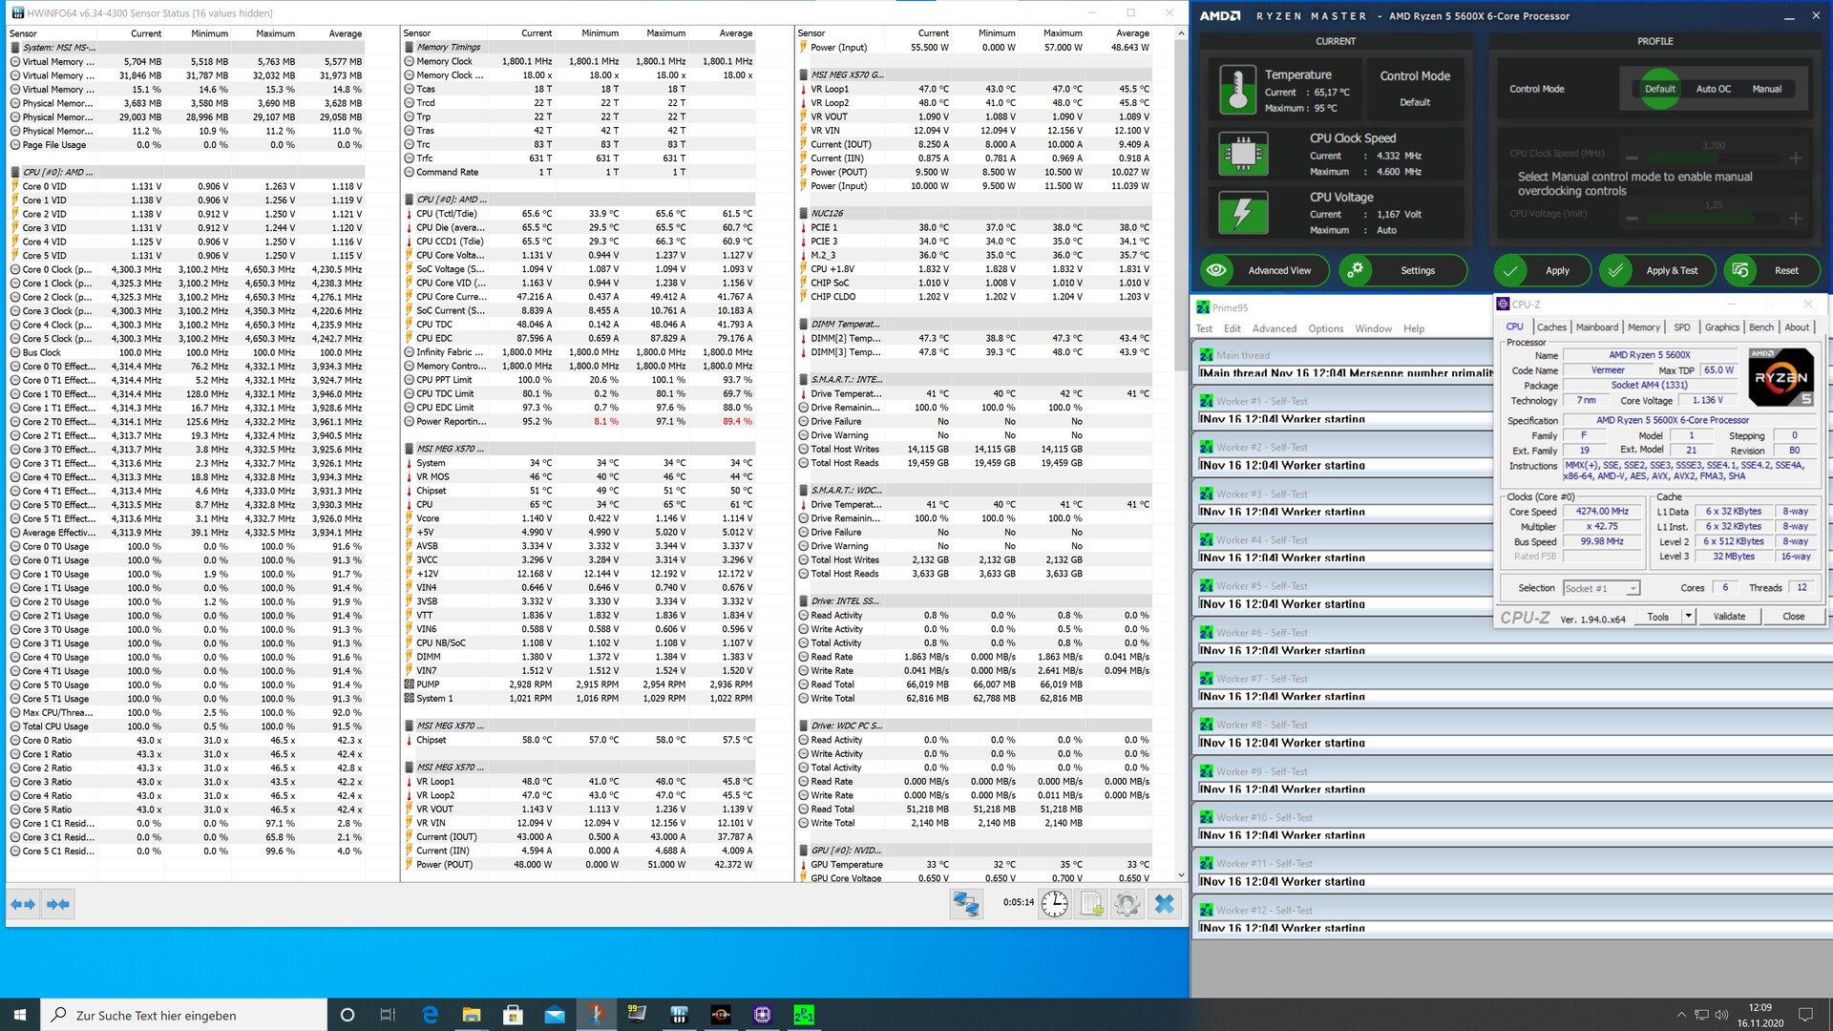1833x1031 pixels.
Task: Open Task View on the taskbar
Action: tap(388, 1015)
